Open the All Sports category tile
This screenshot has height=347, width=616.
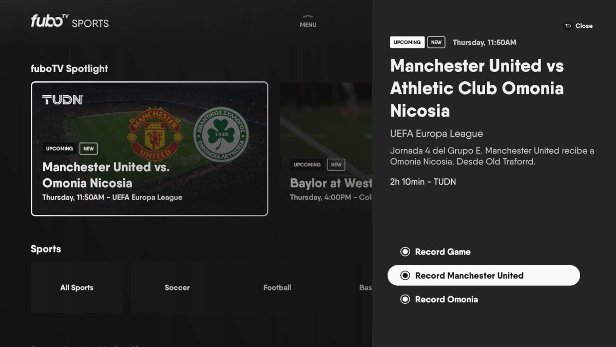pyautogui.click(x=77, y=287)
